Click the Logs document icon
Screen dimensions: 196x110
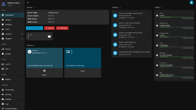tap(3, 104)
